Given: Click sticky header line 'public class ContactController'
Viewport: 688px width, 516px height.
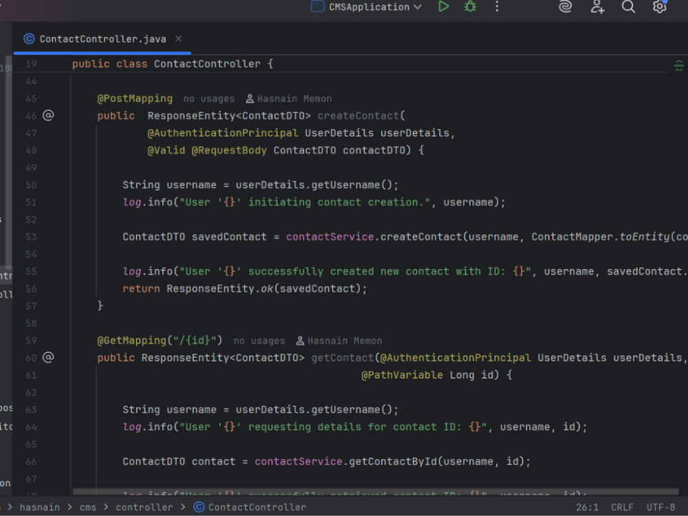Looking at the screenshot, I should (173, 64).
